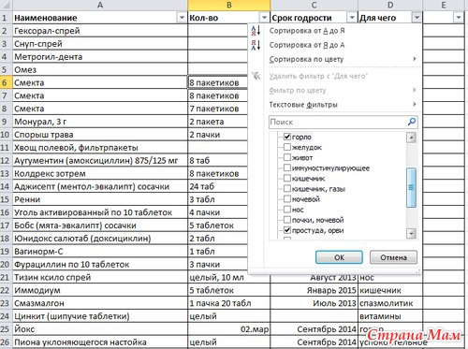Click the 'Гексорал-спрей' cell
This screenshot has width=468, height=349.
point(100,31)
